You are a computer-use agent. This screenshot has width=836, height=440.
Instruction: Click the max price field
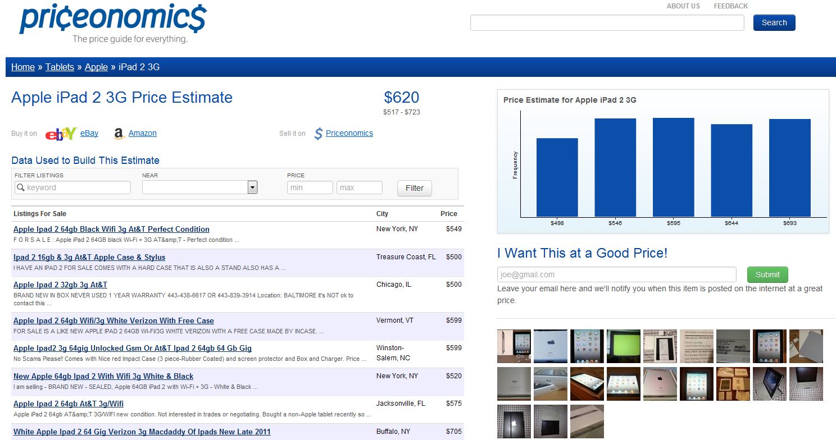[359, 187]
